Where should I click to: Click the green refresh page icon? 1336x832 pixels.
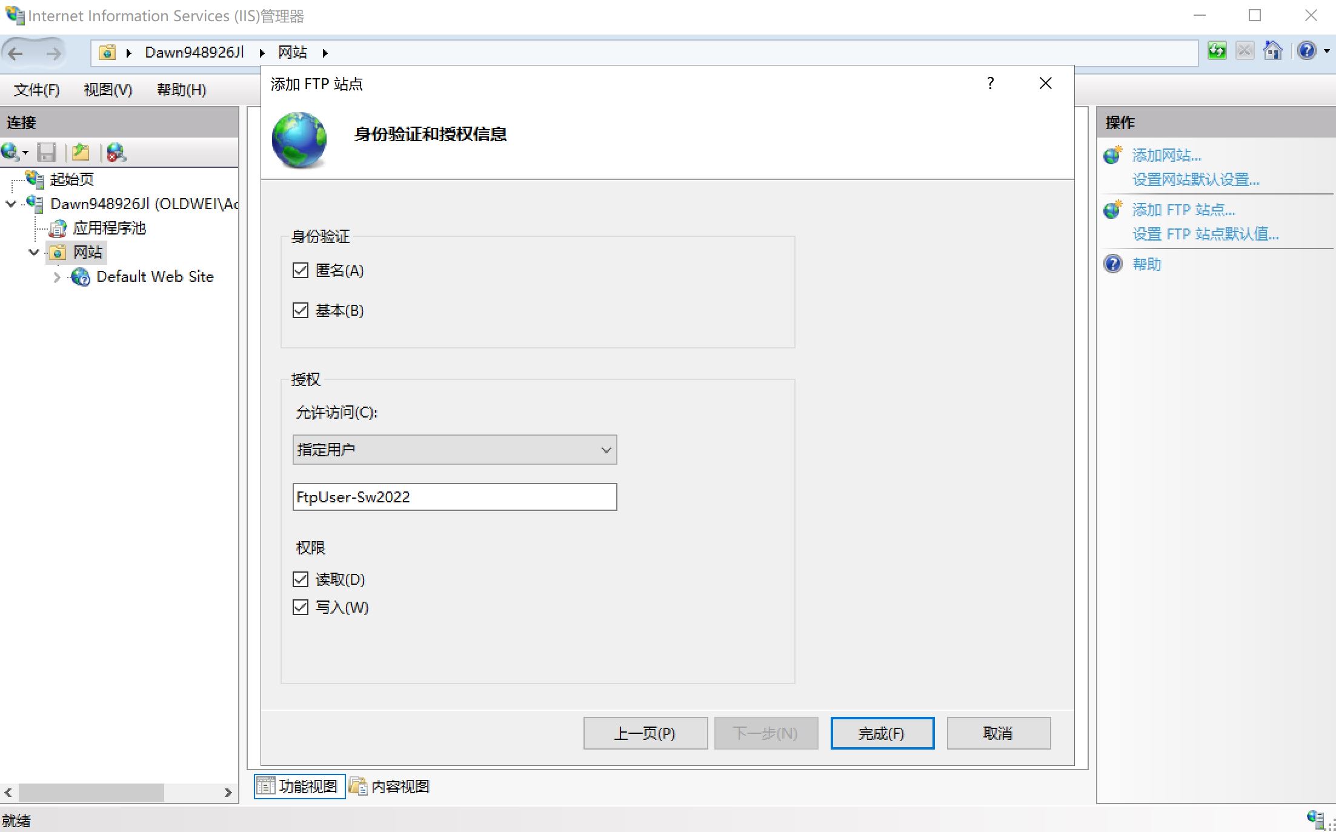(1217, 51)
